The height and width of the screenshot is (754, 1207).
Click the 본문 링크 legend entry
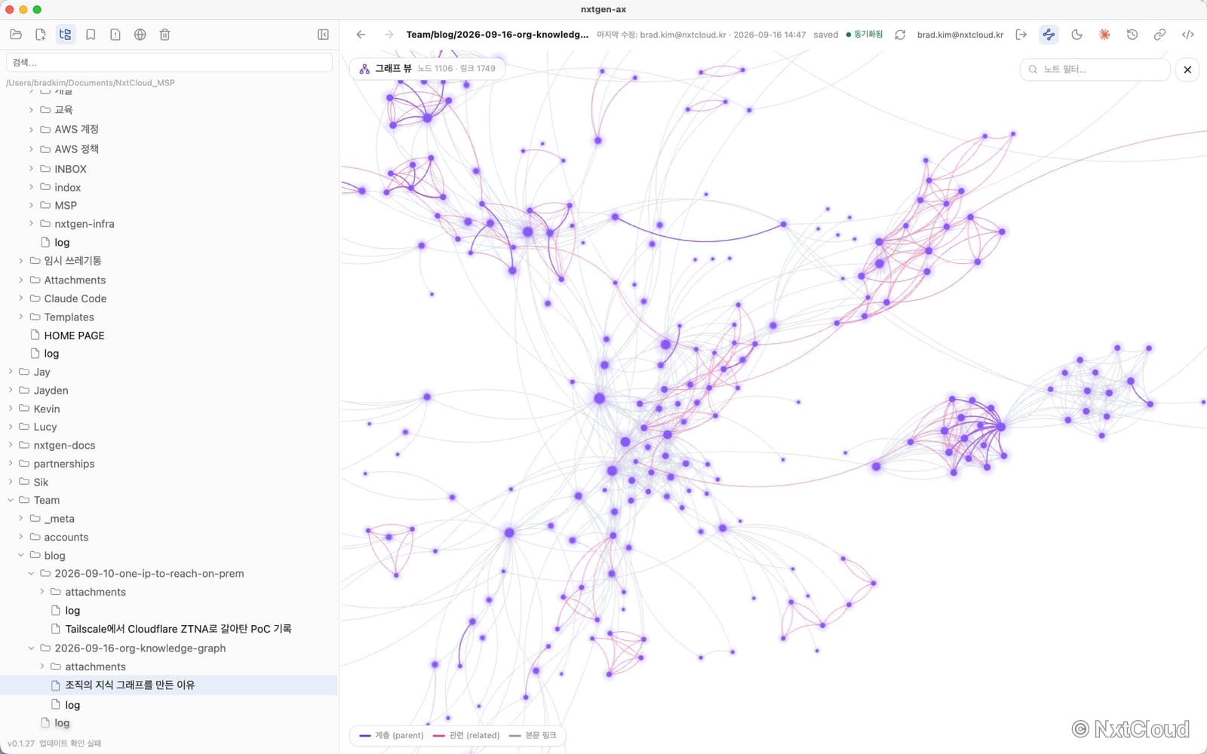pos(533,735)
